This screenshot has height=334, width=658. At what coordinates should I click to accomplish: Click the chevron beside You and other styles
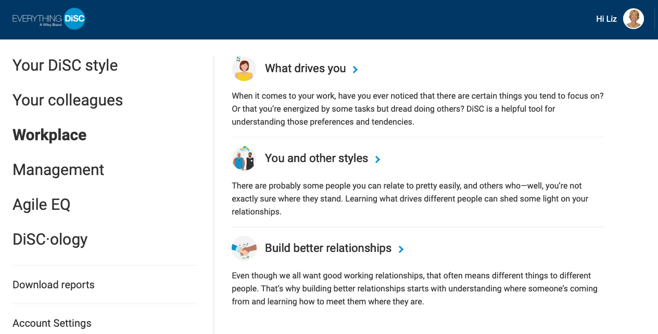point(377,159)
